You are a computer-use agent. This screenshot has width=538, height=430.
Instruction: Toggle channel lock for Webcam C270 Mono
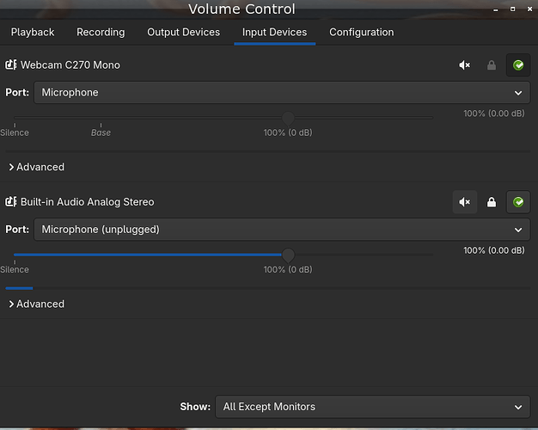[x=492, y=65]
